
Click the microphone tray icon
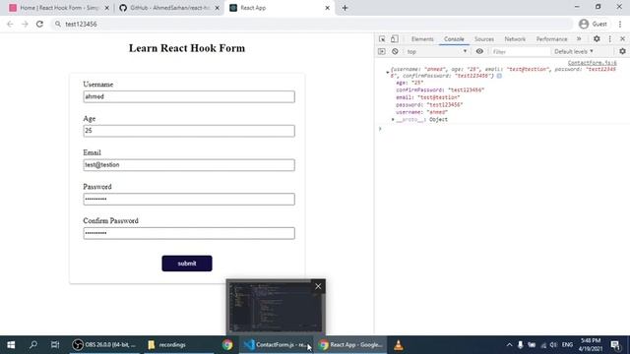coord(521,345)
